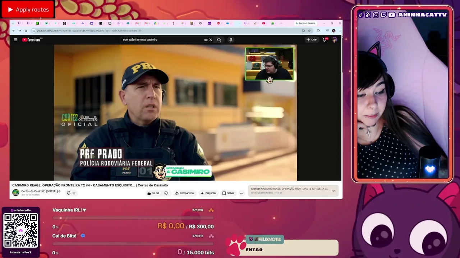
Task: Clear the YouTube search query
Action: tap(211, 40)
